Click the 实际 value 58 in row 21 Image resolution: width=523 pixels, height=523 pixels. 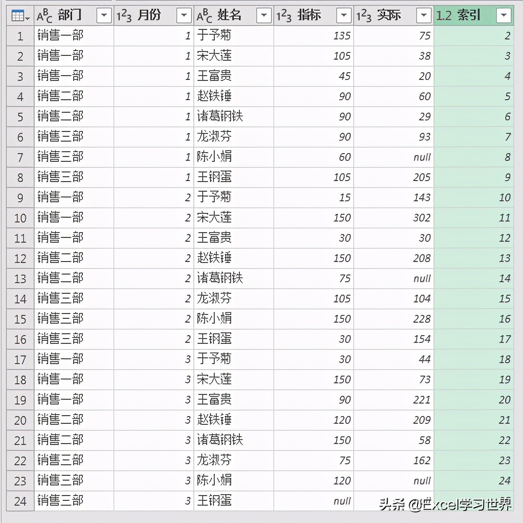(393, 440)
